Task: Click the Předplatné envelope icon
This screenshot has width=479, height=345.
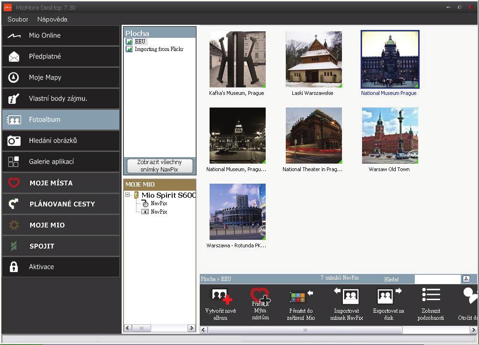Action: click(14, 57)
